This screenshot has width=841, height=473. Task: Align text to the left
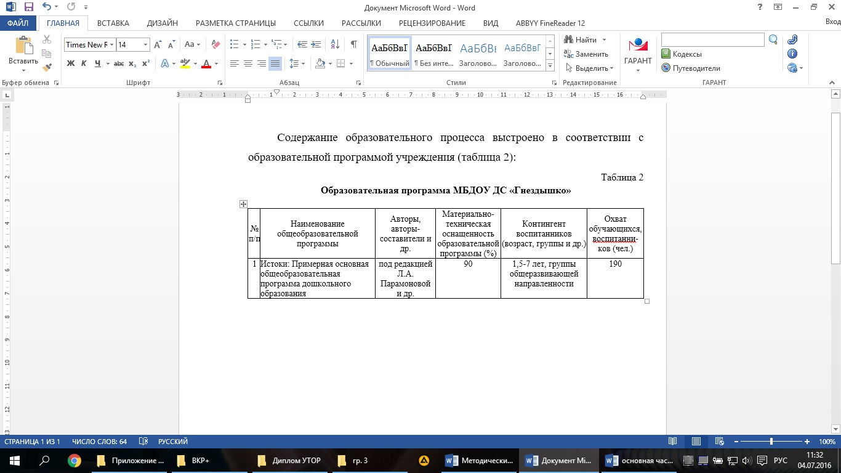[235, 63]
